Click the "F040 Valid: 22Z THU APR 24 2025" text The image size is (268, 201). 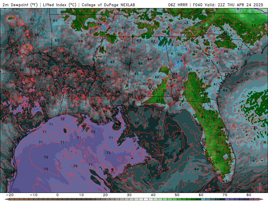tap(228, 5)
